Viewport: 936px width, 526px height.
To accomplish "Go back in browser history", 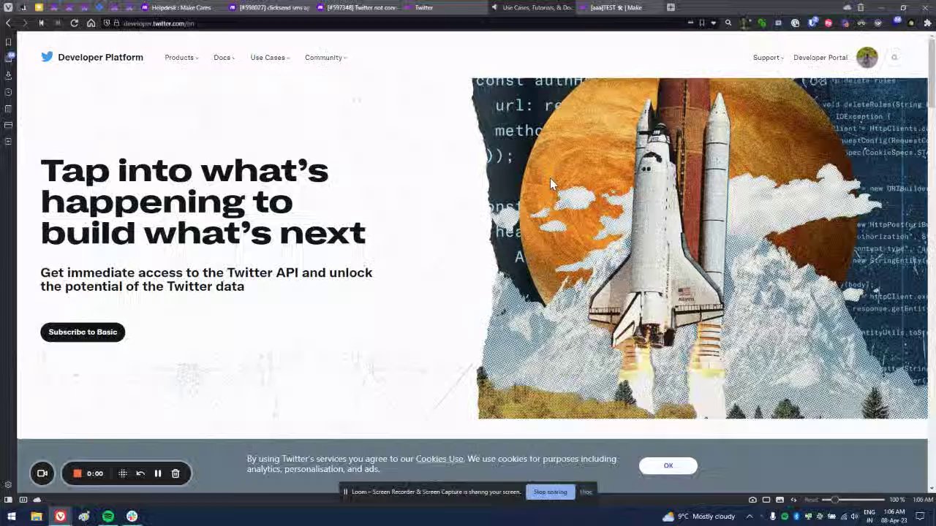I will (8, 23).
